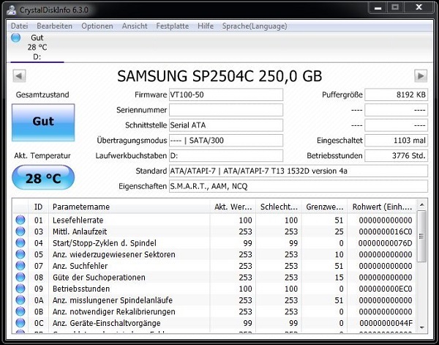Select Anz. notwendiger Rekalibrierungen text
Screen dimensions: 439x345
pyautogui.click(x=113, y=311)
